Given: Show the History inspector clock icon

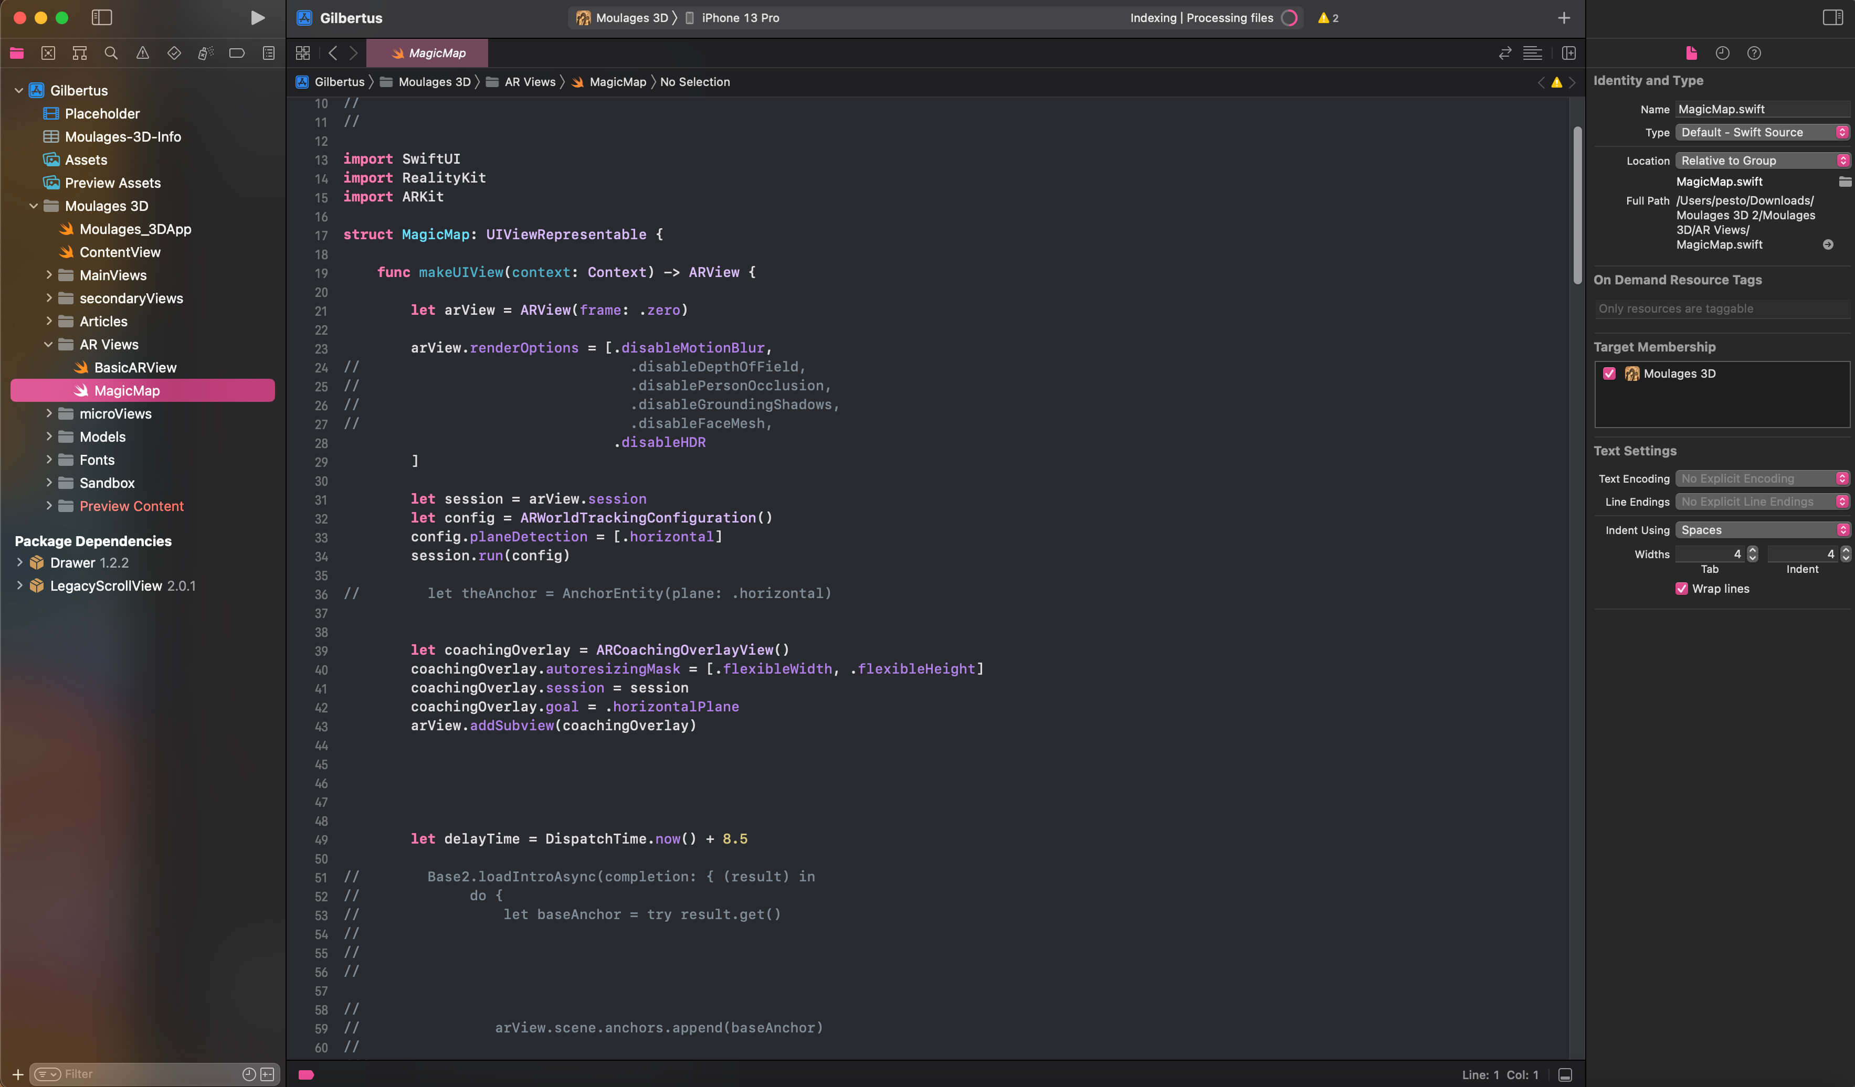Looking at the screenshot, I should pyautogui.click(x=1722, y=53).
